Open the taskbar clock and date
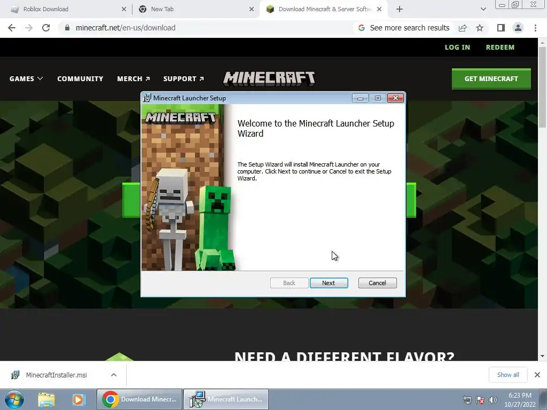This screenshot has height=410, width=547. click(520, 400)
